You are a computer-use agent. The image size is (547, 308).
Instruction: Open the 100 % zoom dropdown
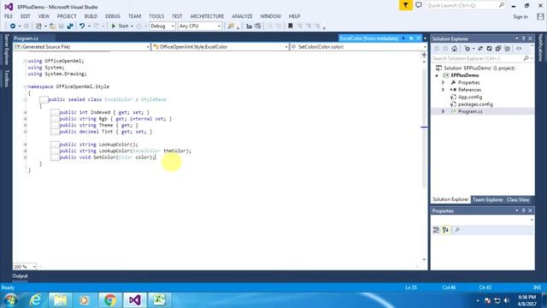pyautogui.click(x=25, y=266)
